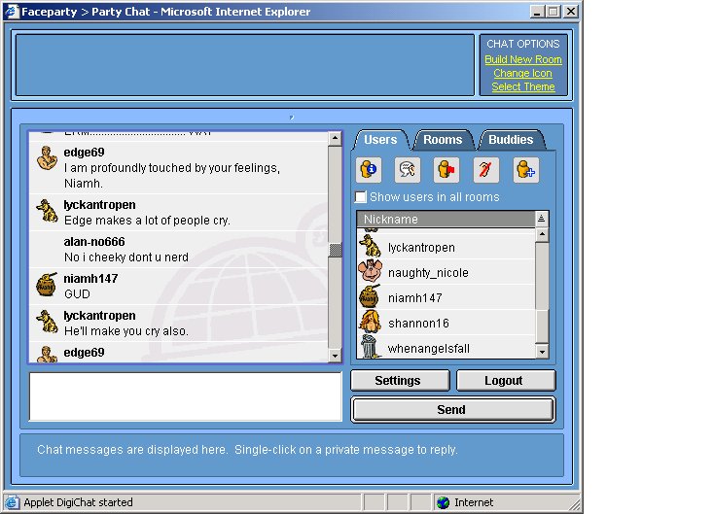Click the Nickname column header
This screenshot has height=514, width=714.
coord(446,219)
